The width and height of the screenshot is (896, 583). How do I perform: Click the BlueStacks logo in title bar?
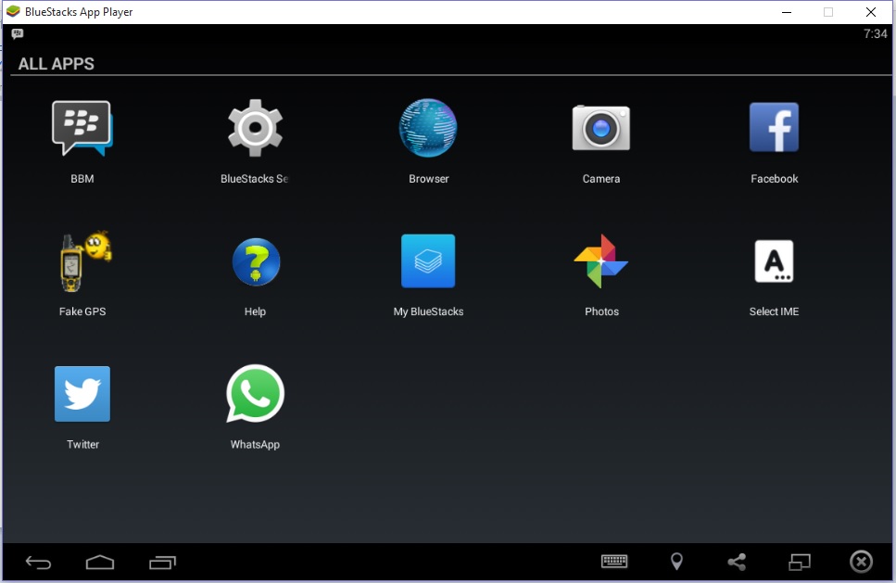(x=13, y=11)
